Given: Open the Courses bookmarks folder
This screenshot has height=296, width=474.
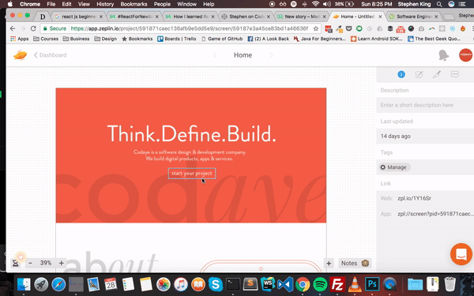Looking at the screenshot, I should [x=46, y=39].
